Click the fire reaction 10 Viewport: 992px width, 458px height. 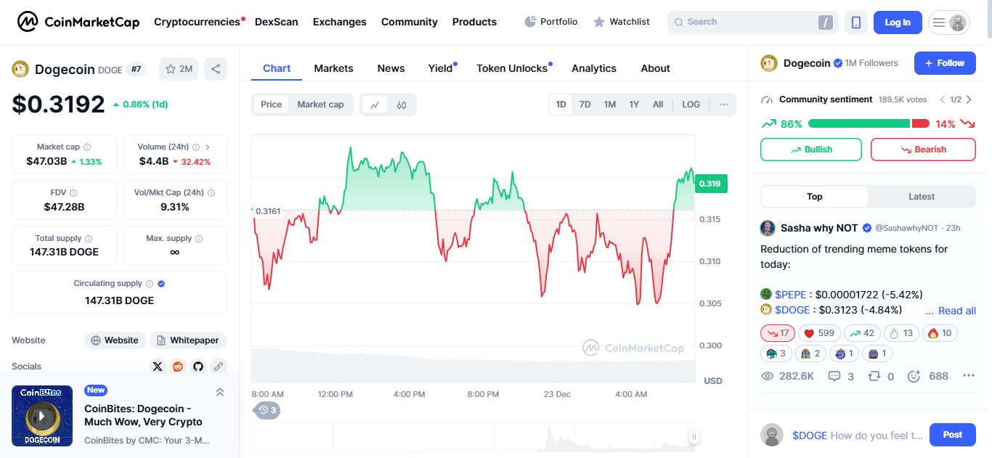click(x=940, y=333)
